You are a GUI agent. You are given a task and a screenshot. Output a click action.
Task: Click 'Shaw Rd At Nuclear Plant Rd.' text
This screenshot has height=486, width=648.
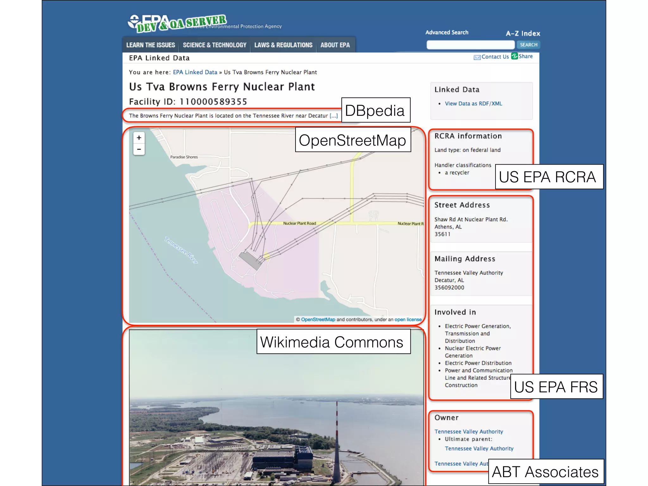[471, 219]
